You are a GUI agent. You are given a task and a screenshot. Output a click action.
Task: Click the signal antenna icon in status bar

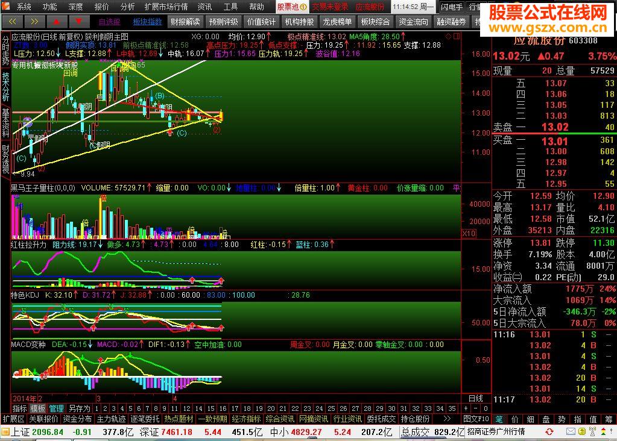tap(593, 431)
